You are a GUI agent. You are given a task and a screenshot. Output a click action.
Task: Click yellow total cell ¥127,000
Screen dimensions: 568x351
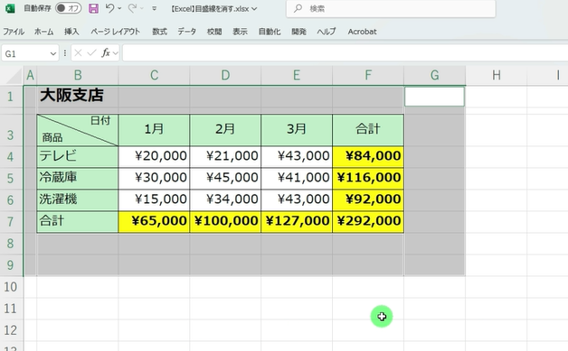click(297, 222)
